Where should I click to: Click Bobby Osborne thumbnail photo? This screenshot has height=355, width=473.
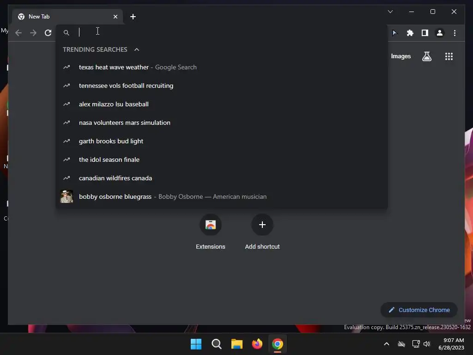(67, 196)
